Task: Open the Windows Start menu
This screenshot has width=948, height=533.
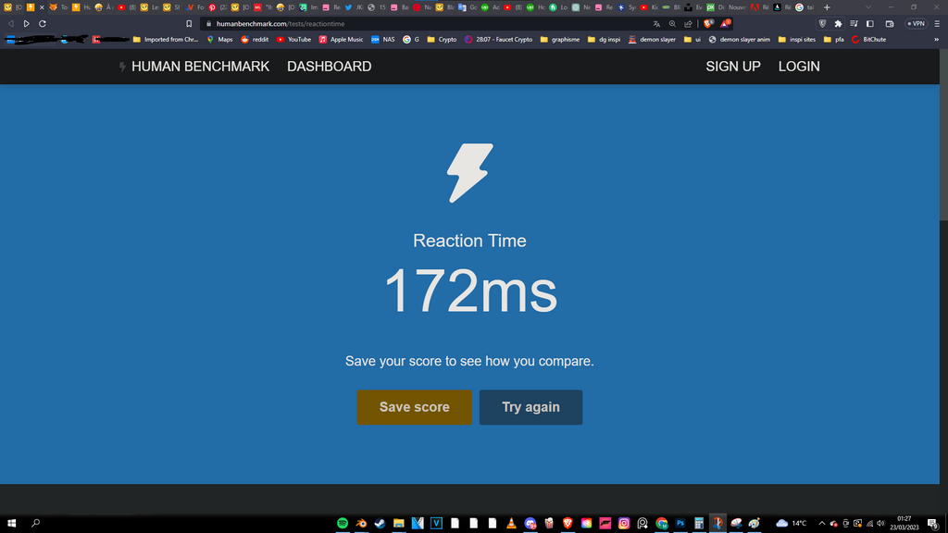Action: coord(11,524)
